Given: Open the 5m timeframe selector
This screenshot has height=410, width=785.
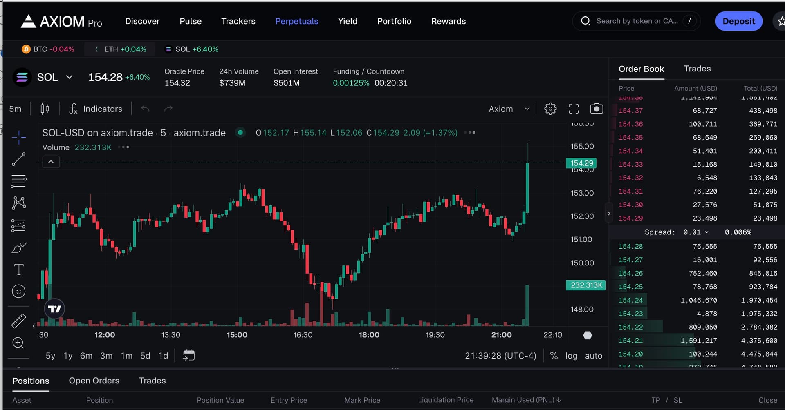Looking at the screenshot, I should pos(15,109).
